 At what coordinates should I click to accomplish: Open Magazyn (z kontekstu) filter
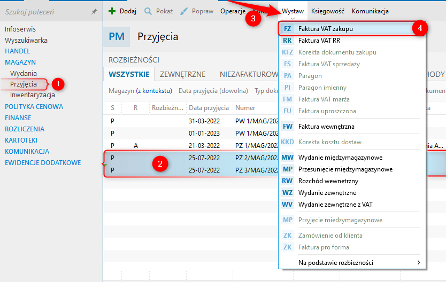click(x=140, y=91)
